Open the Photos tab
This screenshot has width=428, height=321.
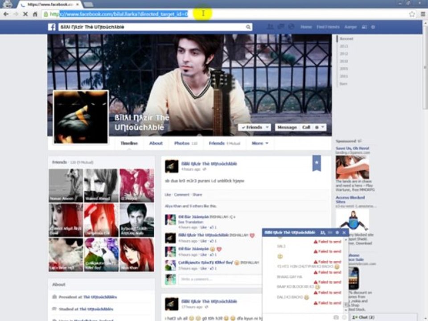(185, 143)
